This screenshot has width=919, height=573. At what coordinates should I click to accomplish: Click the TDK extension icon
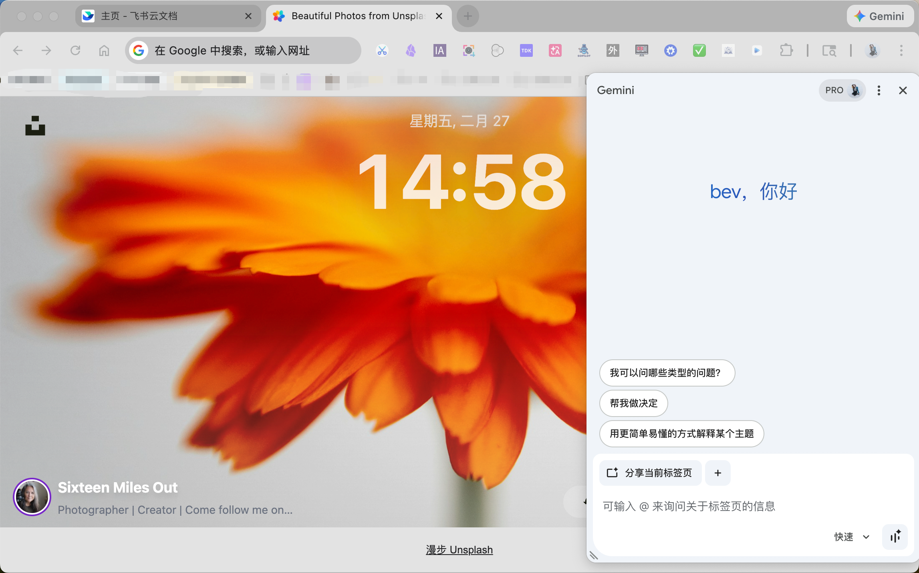526,50
